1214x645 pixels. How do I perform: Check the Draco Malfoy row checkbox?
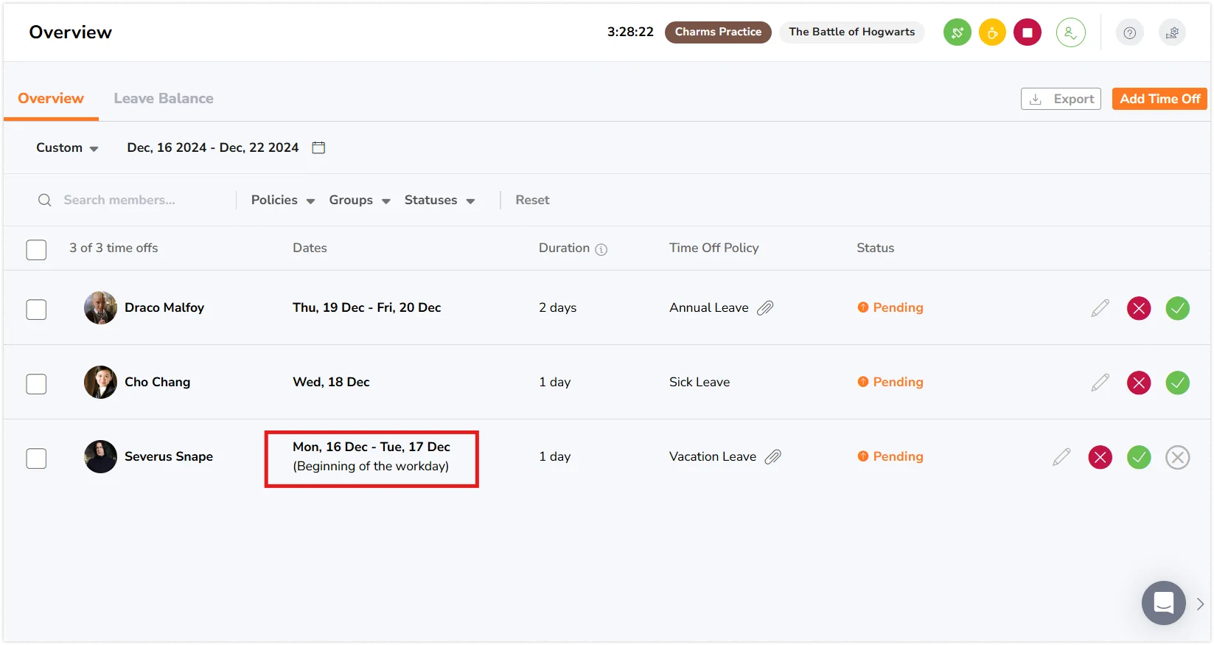[36, 309]
